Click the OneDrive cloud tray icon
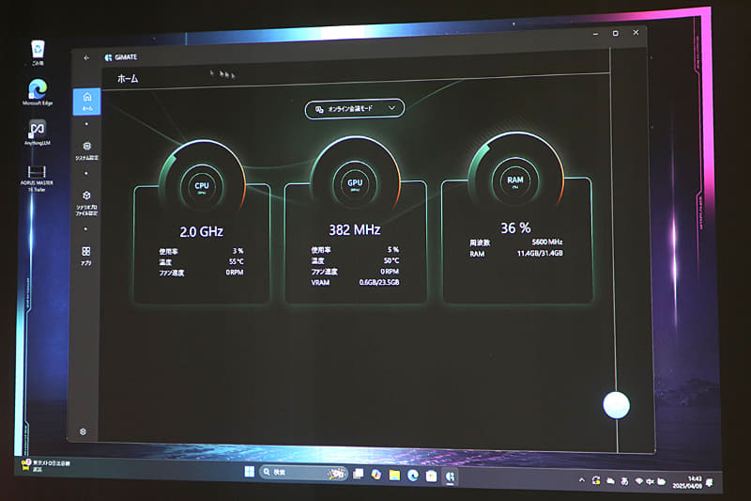The height and width of the screenshot is (501, 751). click(611, 481)
